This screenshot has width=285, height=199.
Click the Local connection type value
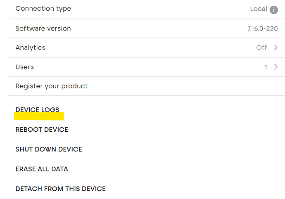[x=259, y=9]
